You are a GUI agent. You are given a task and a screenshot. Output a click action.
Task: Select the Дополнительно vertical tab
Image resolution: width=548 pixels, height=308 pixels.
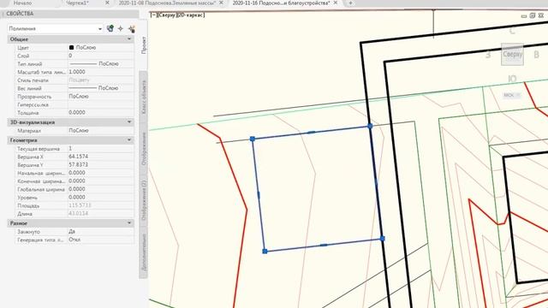[144, 252]
